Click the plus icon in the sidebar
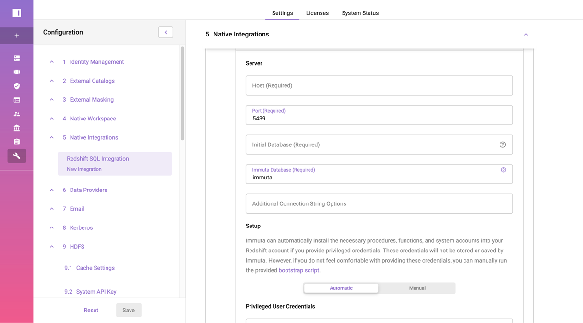Screen dimensions: 583x323 pos(17,36)
